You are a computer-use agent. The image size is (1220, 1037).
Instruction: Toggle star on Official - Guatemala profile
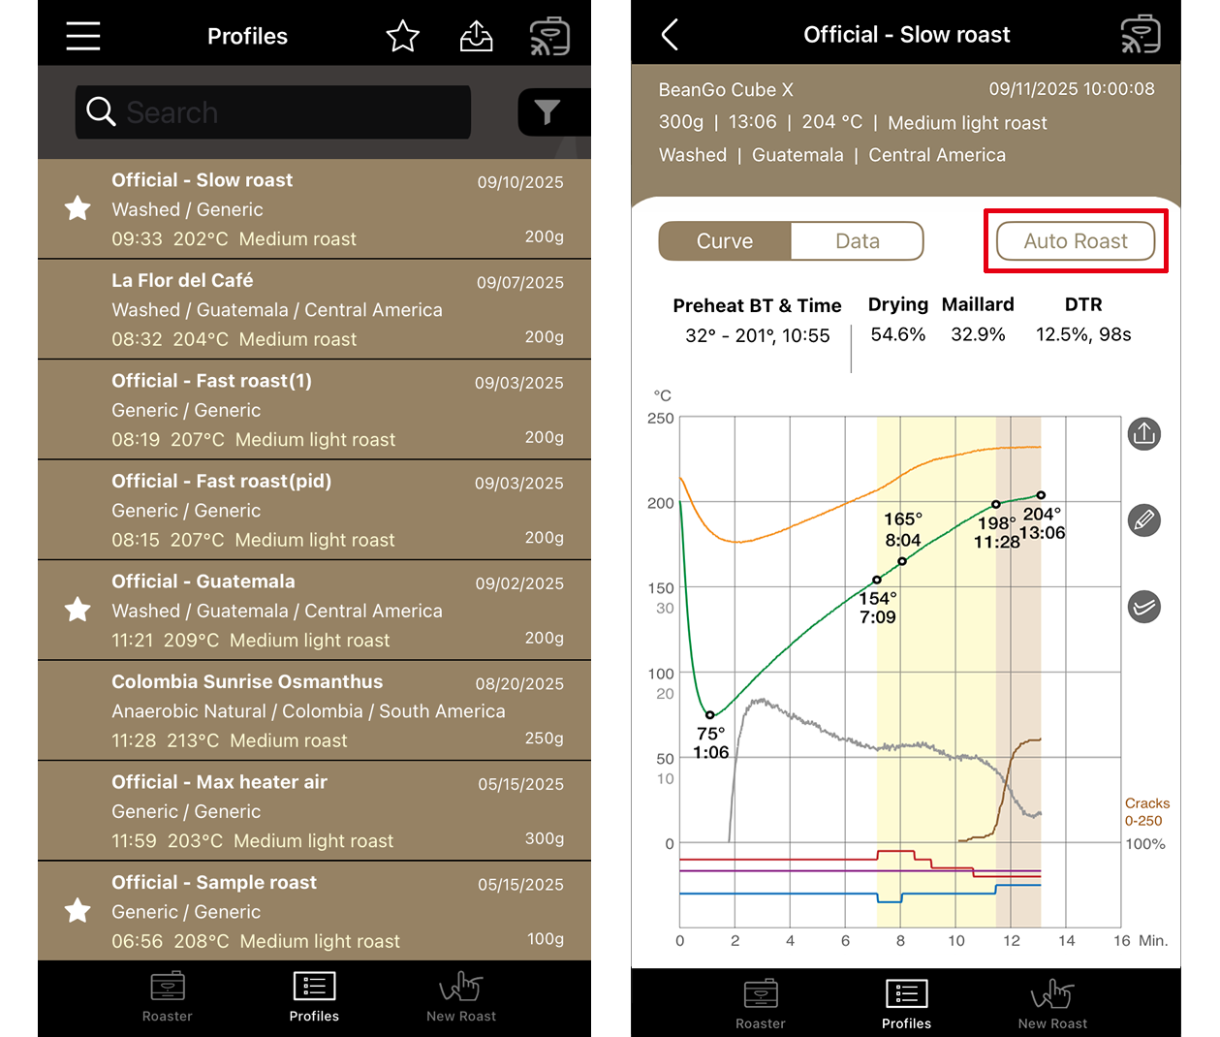(x=78, y=610)
